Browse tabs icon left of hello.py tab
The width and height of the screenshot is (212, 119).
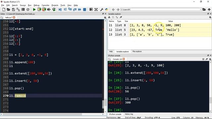2,18
